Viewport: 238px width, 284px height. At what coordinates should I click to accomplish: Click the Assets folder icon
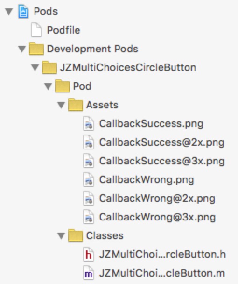click(x=76, y=105)
